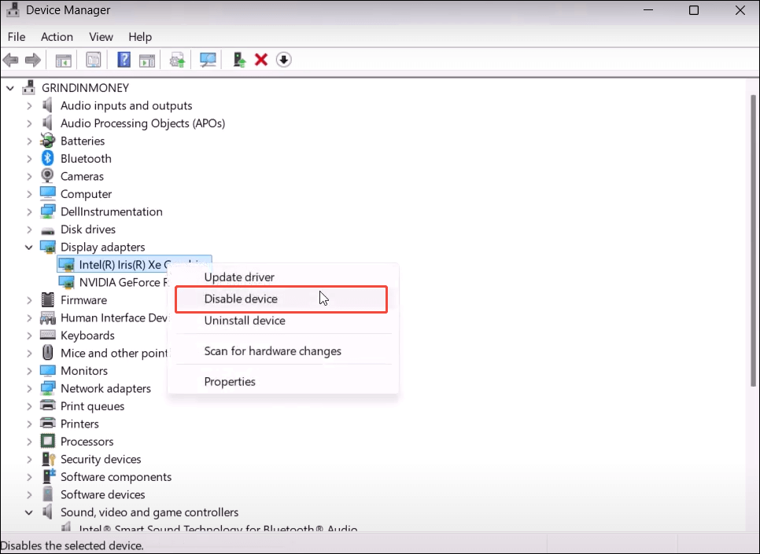
Task: Click the vertical scrollbar thumb
Action: click(753, 240)
